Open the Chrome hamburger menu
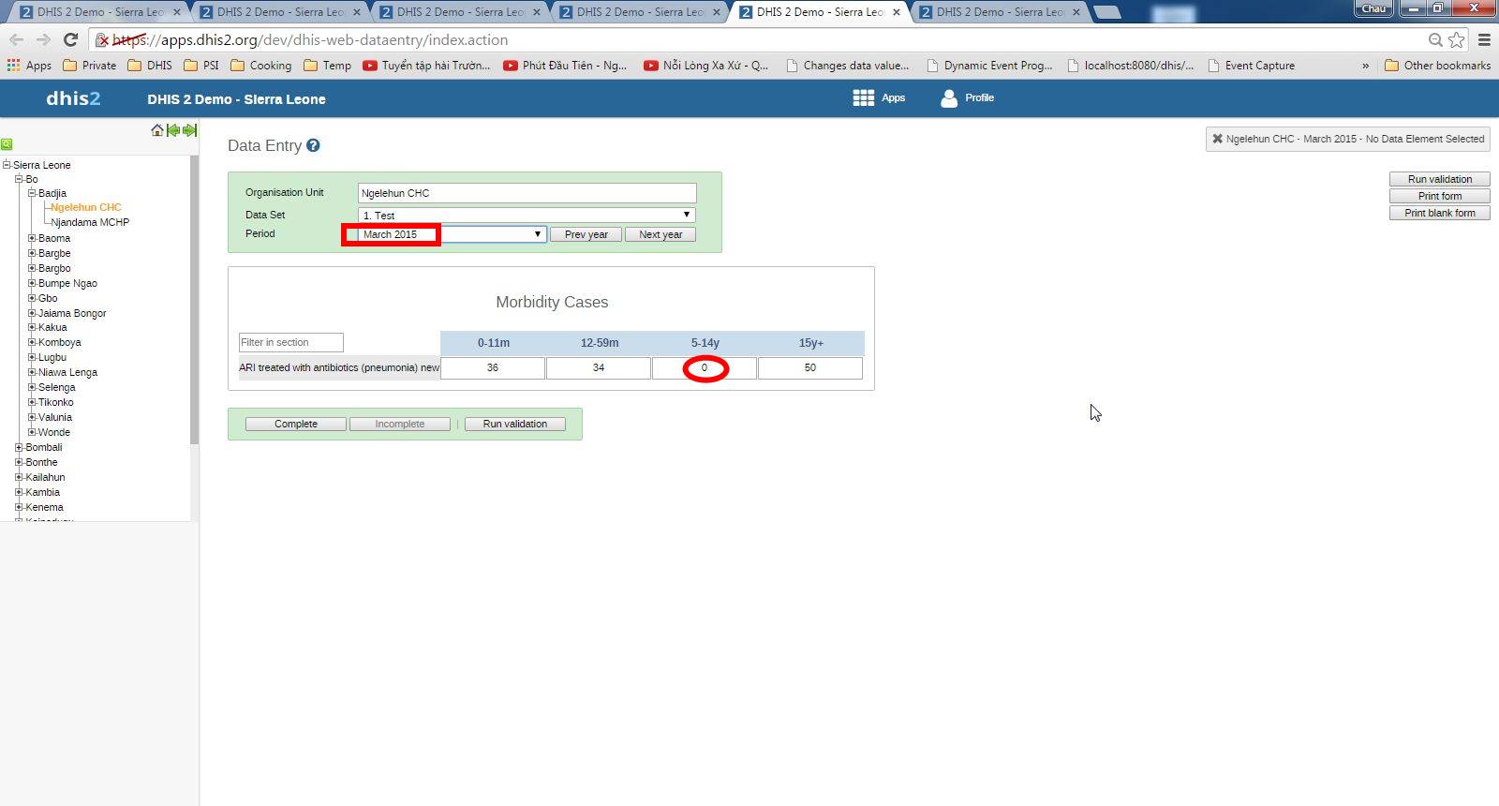The height and width of the screenshot is (806, 1499). pyautogui.click(x=1484, y=39)
